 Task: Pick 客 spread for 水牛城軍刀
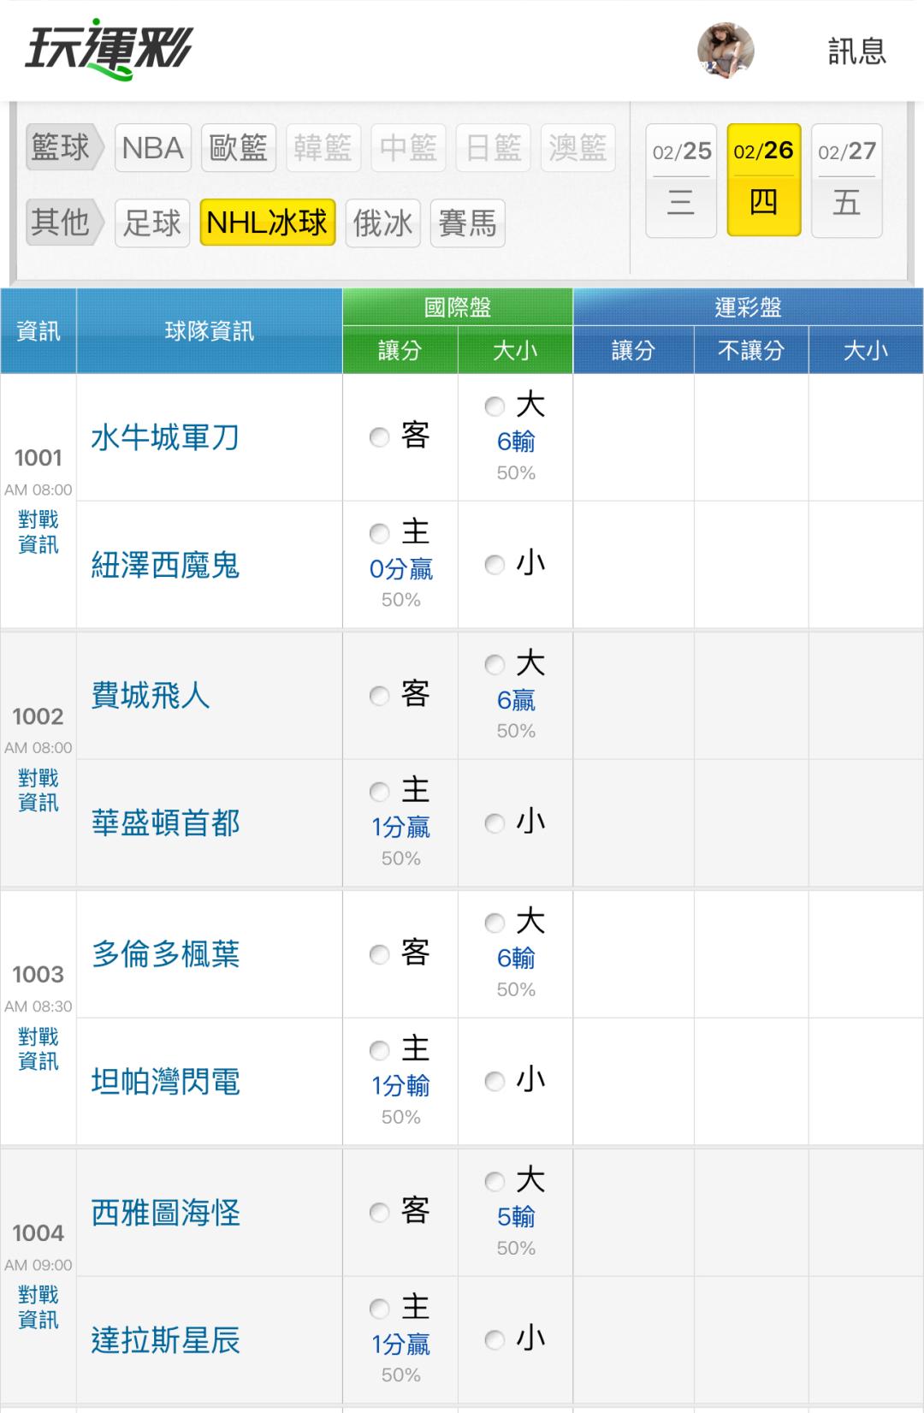click(379, 437)
